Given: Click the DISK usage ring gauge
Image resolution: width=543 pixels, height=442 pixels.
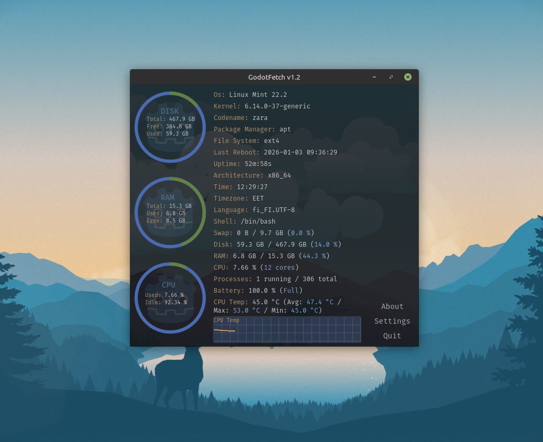Looking at the screenshot, I should (x=170, y=127).
